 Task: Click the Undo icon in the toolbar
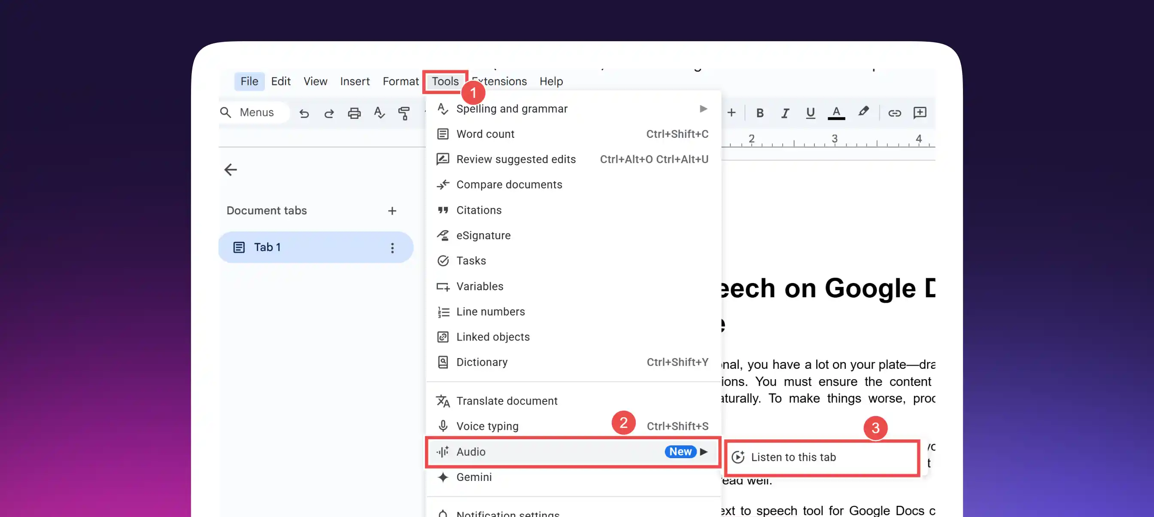304,113
